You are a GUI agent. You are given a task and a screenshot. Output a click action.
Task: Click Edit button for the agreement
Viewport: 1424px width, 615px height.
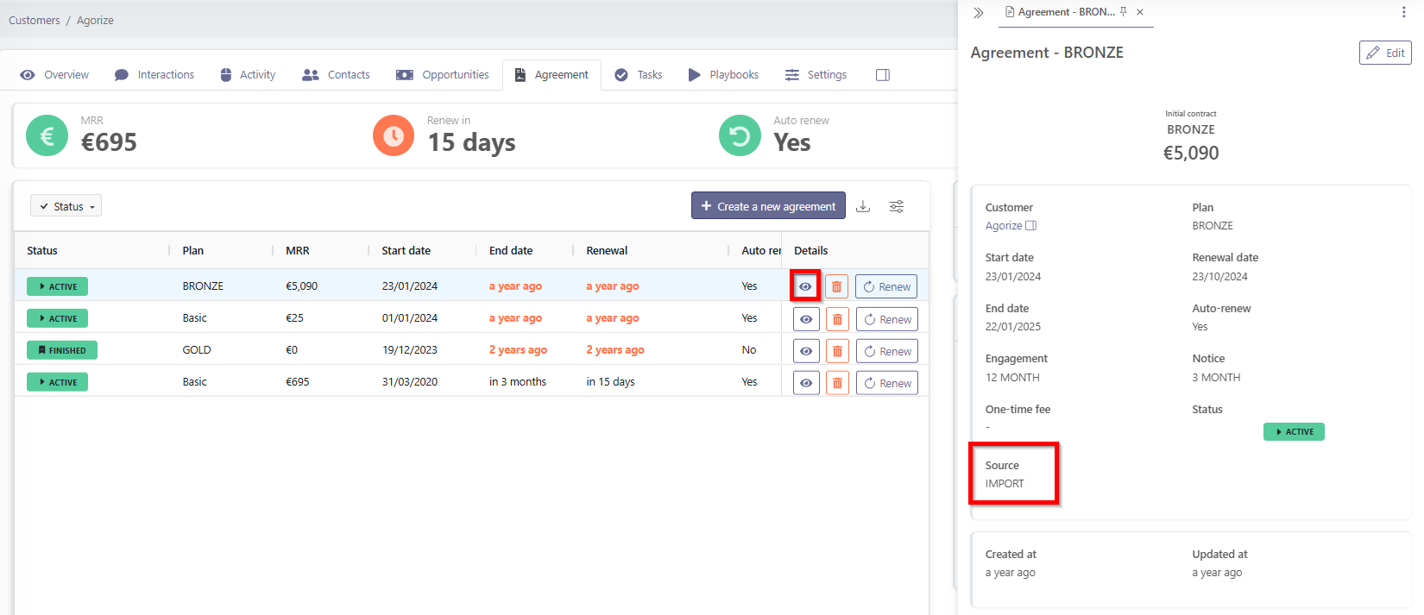pos(1384,53)
